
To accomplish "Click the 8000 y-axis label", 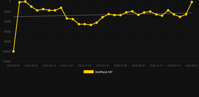I will point(8,41).
